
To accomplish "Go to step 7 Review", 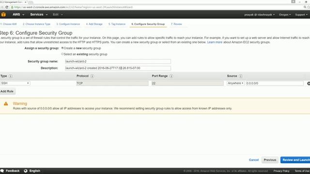I will tap(176, 24).
